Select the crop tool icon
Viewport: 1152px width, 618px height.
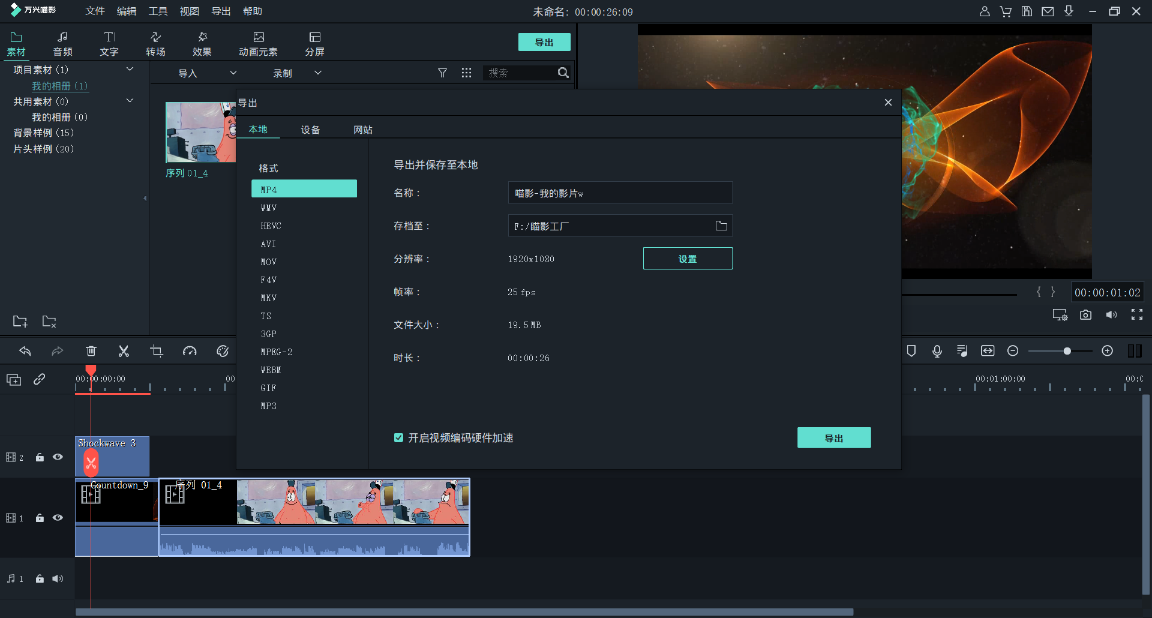(x=157, y=352)
